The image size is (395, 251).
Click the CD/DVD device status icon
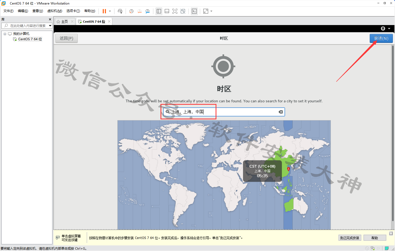click(367, 248)
